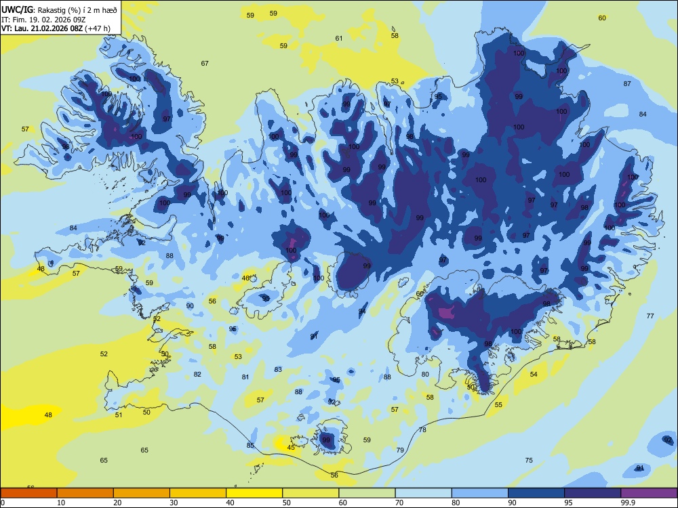
Task: Click the legend tick label '99.9'
Action: (x=628, y=503)
